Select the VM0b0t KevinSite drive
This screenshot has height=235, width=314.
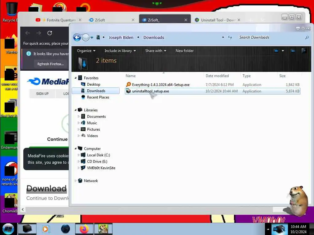pos(101,168)
